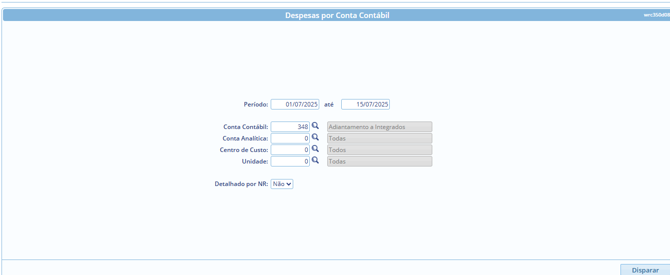Click the Adiantamento a Integrados description box
The width and height of the screenshot is (670, 275).
(x=379, y=127)
